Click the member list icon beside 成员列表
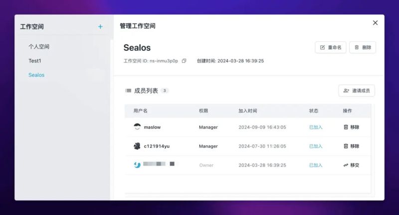399x215 pixels. (128, 91)
